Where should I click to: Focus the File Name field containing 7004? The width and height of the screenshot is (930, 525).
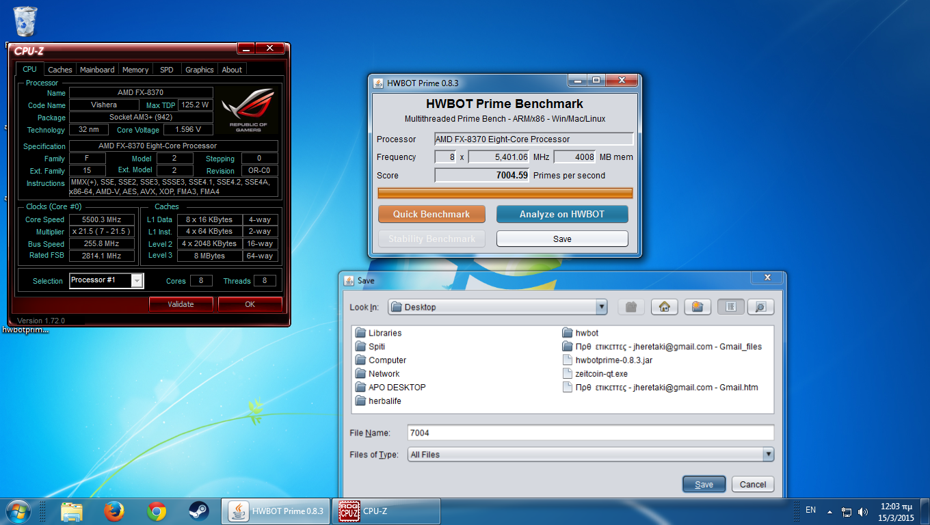590,433
